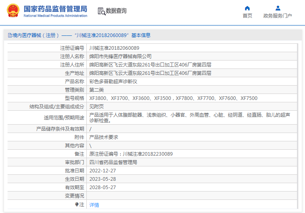Click the 产品名称 row label
Viewport: 305px width, 213px height.
74,82
